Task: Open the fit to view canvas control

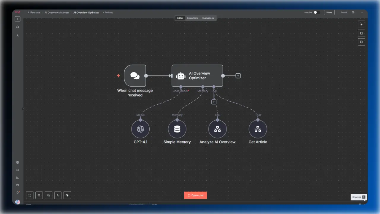Action: tap(29, 195)
